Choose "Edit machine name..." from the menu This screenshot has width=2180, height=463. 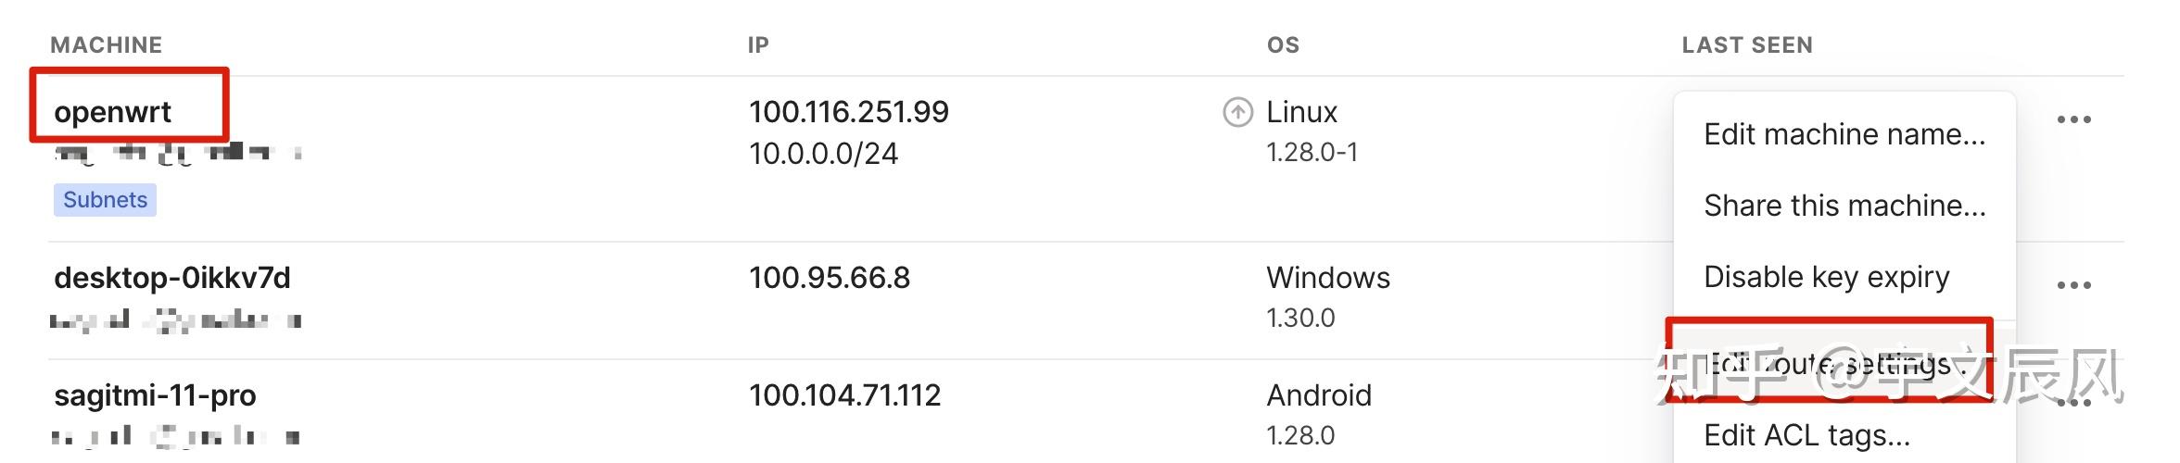[x=1844, y=134]
